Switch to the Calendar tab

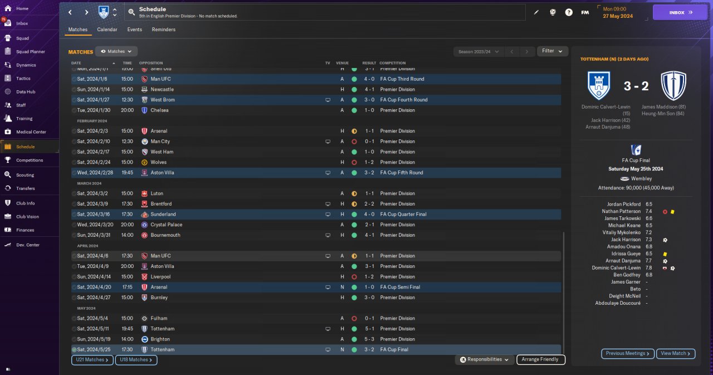tap(107, 30)
